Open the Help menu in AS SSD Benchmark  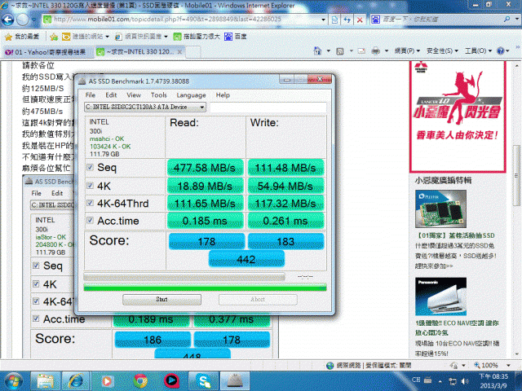coord(223,95)
